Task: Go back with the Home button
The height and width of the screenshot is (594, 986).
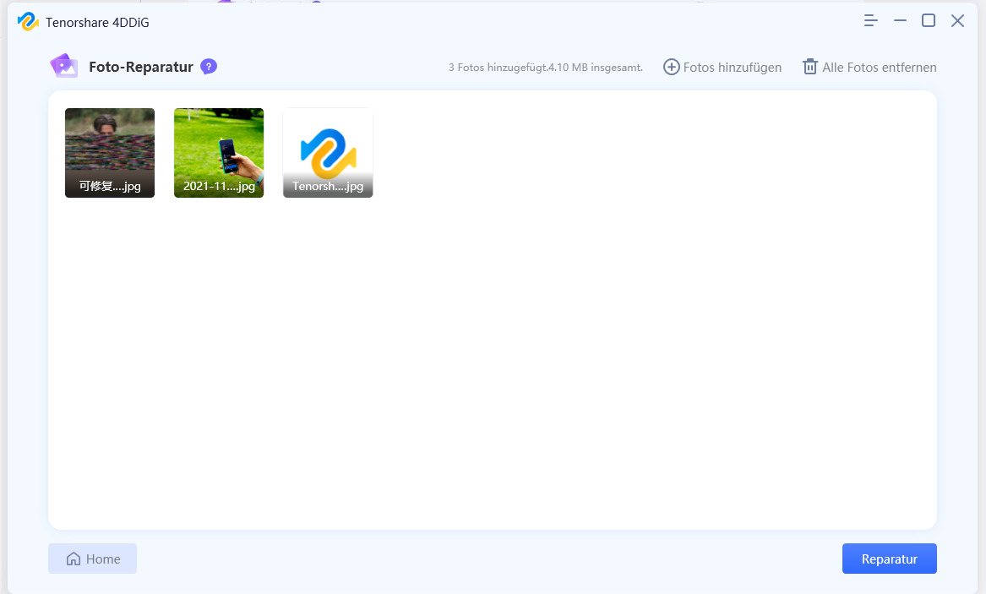Action: coord(92,559)
